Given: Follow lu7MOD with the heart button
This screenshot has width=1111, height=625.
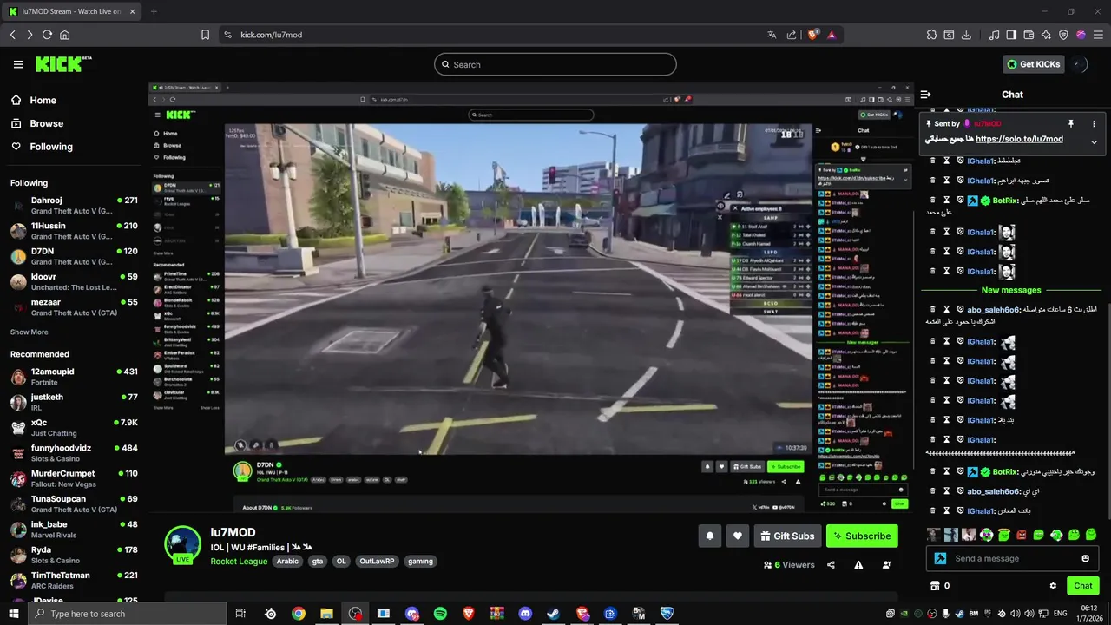Looking at the screenshot, I should pyautogui.click(x=737, y=536).
